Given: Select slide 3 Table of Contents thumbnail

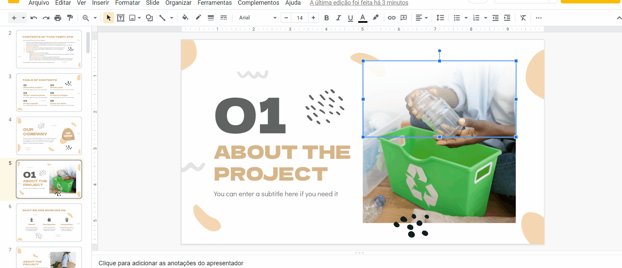Looking at the screenshot, I should tap(49, 93).
